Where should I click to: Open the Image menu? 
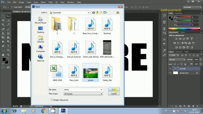[21, 2]
